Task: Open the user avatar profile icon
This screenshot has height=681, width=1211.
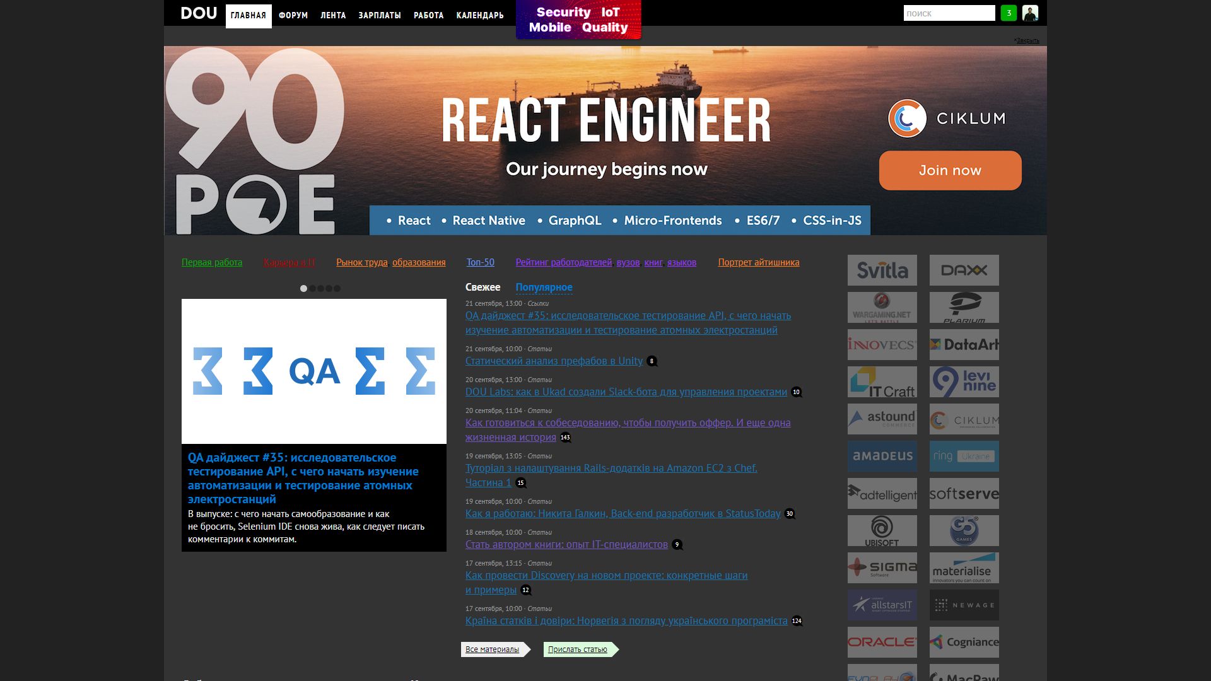Action: coord(1030,13)
